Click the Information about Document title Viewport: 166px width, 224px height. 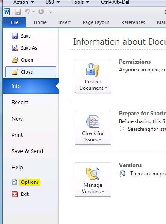tap(119, 42)
